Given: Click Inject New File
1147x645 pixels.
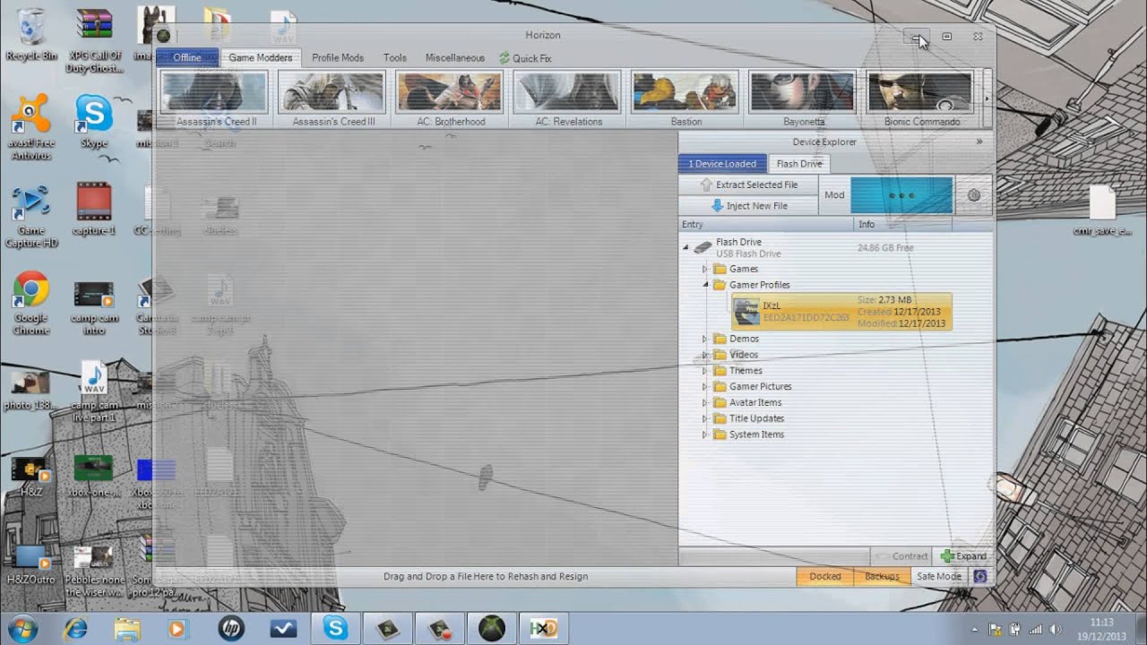Looking at the screenshot, I should coord(749,206).
